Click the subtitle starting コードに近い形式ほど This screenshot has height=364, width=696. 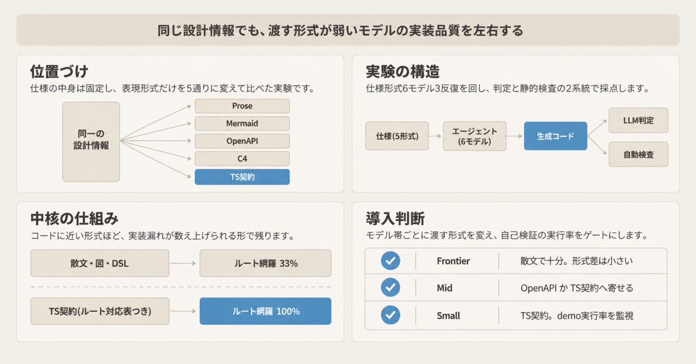(x=162, y=236)
